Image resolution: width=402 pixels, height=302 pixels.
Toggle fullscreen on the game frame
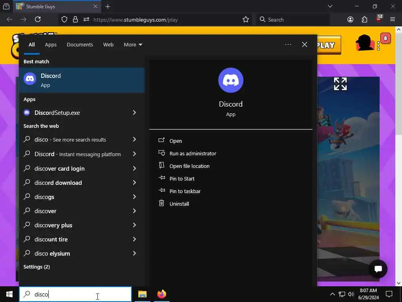[340, 84]
